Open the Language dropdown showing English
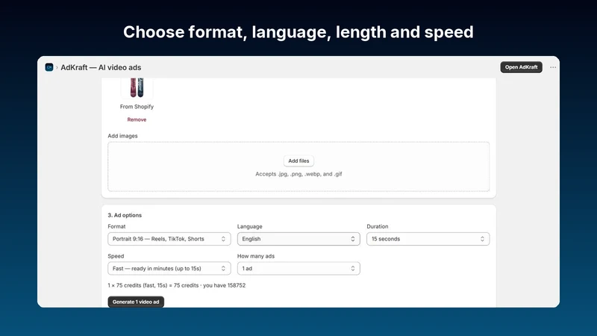This screenshot has width=597, height=336. 298,239
